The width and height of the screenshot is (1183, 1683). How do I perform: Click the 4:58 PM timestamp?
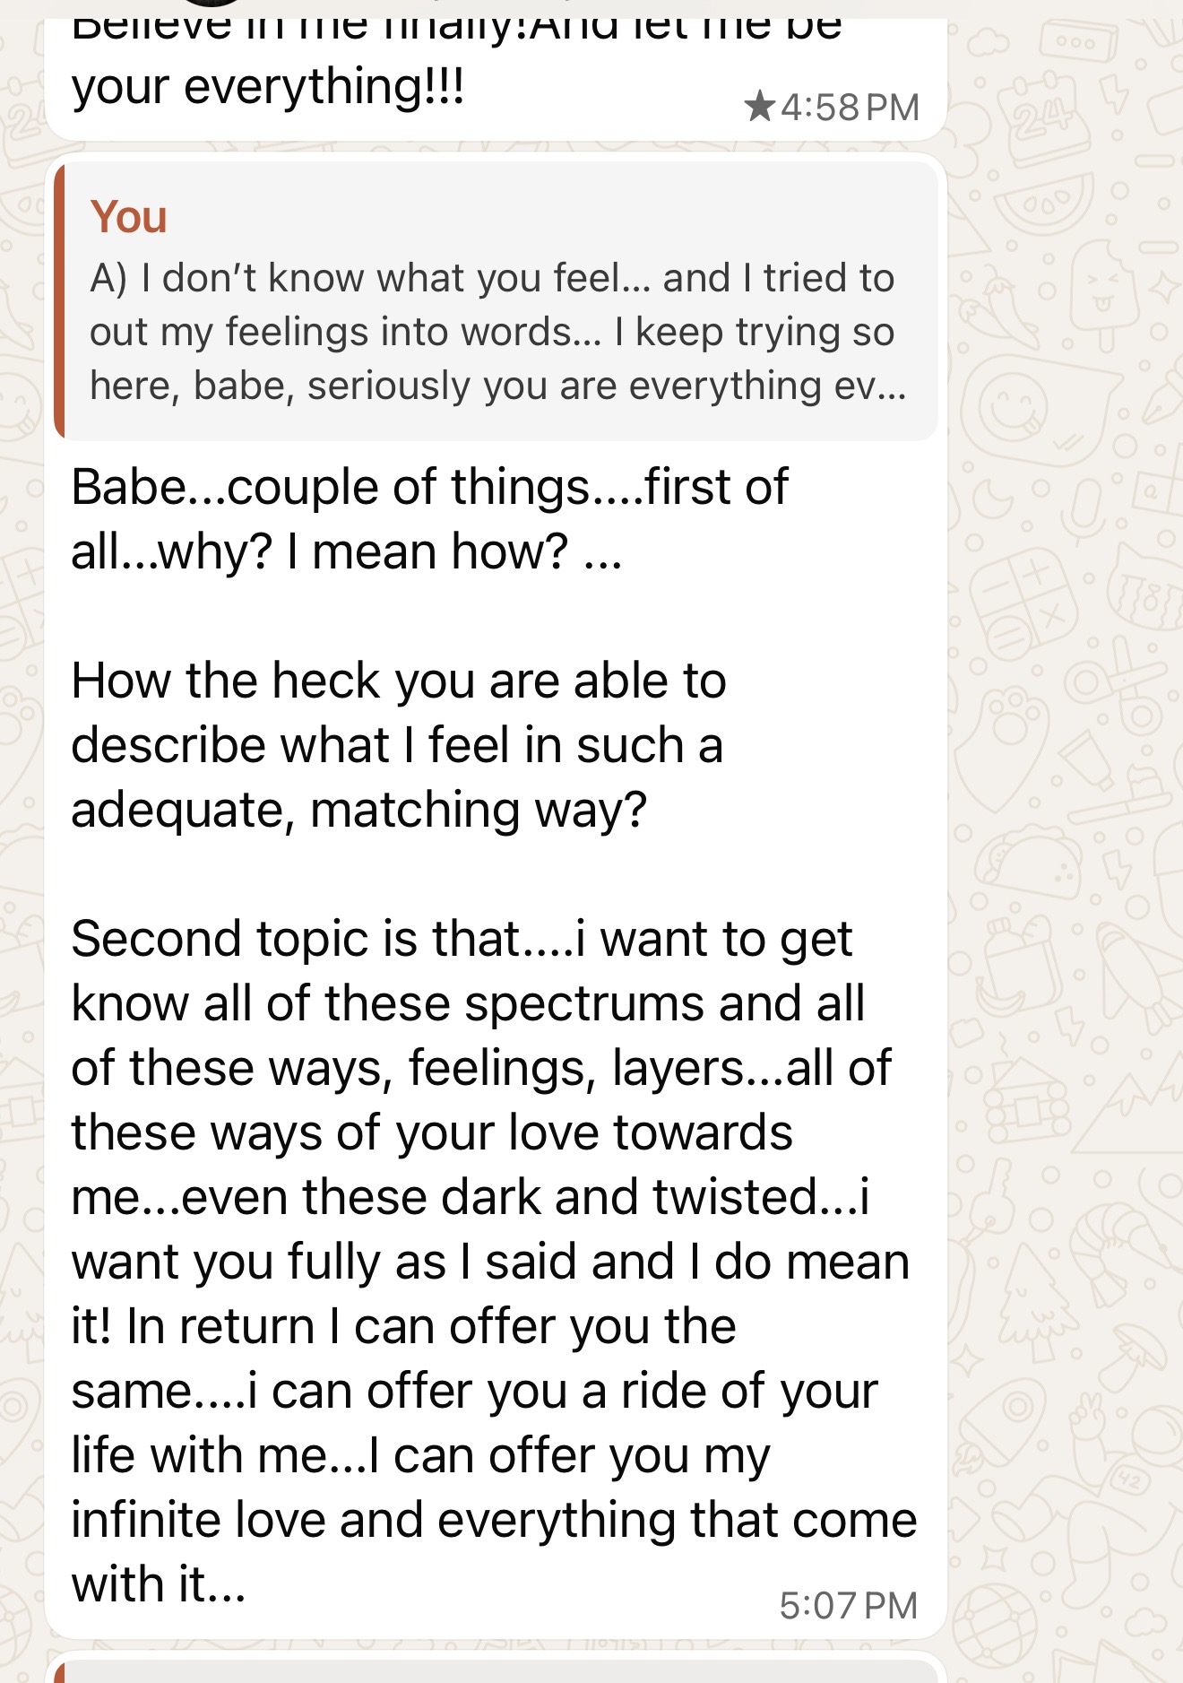(x=850, y=108)
